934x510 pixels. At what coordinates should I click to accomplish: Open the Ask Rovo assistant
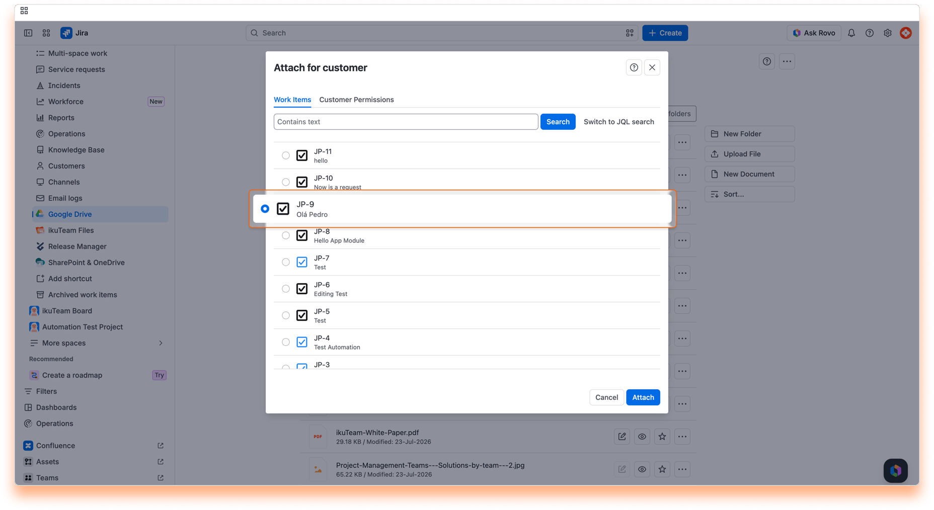814,33
